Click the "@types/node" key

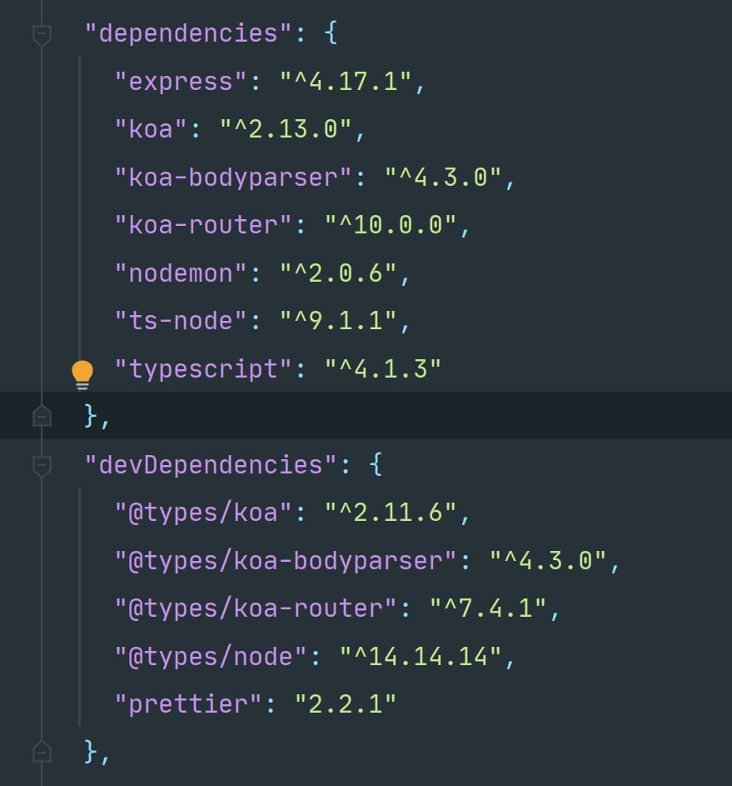point(211,657)
